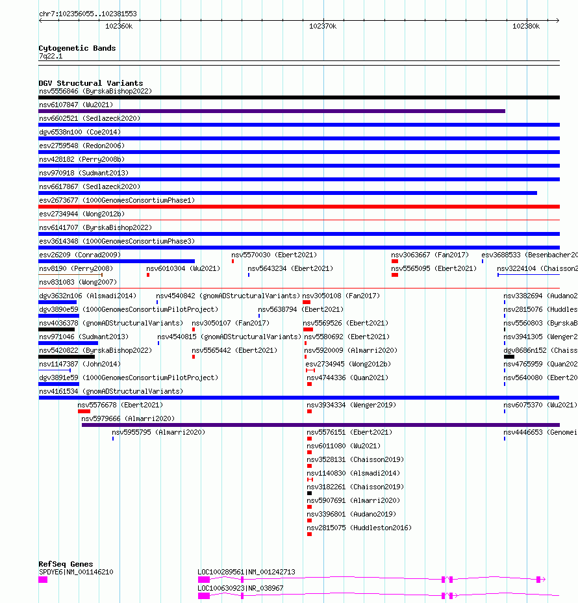Click the 7q22.1 band label
The image size is (578, 603).
(x=51, y=56)
